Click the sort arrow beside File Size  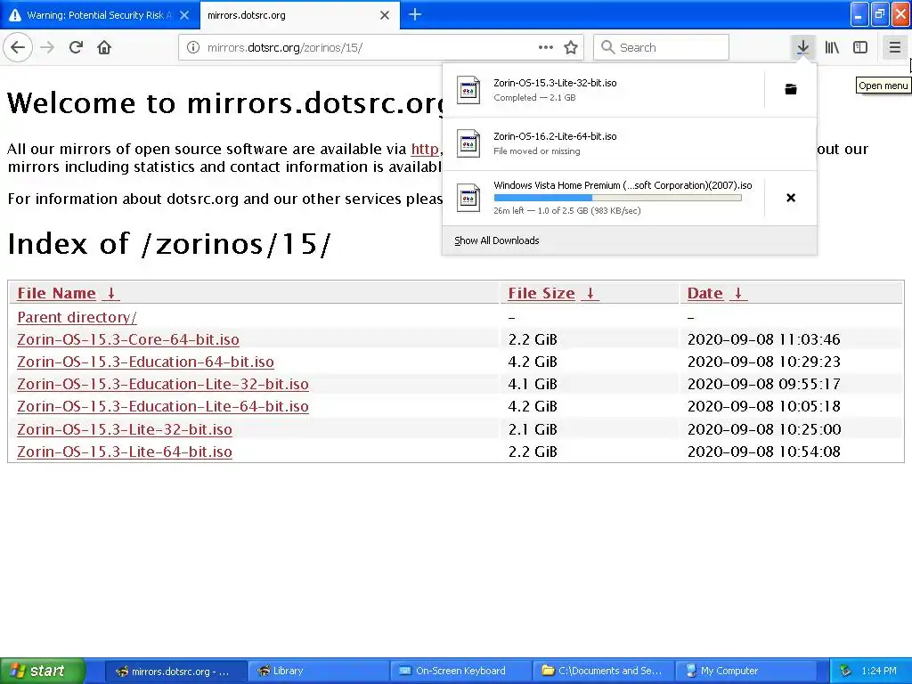click(x=590, y=293)
